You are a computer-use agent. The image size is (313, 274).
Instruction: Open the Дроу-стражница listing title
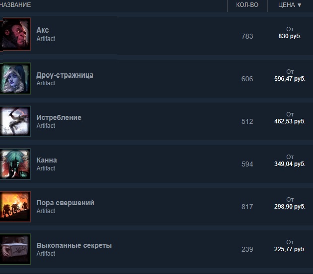tap(65, 75)
